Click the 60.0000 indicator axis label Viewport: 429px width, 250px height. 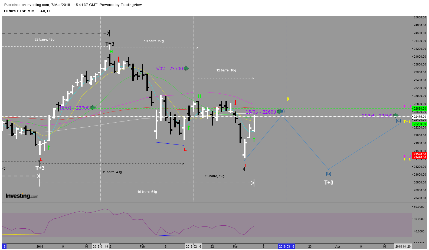click(x=419, y=219)
